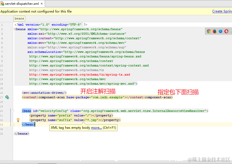
Task: Select the servlet-dispatcher.xml editor tab
Action: 22,3
